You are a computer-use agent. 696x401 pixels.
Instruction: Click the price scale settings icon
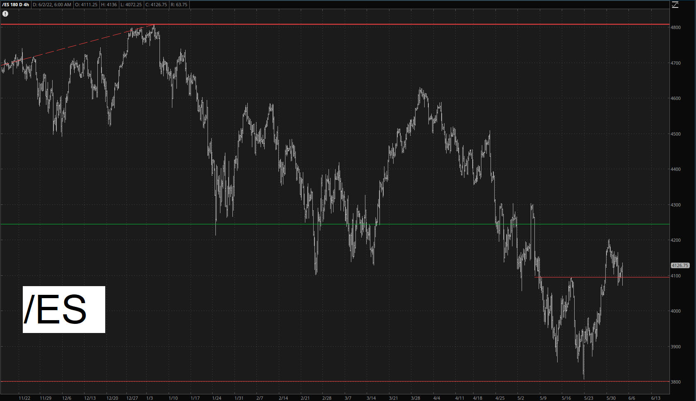[x=675, y=5]
